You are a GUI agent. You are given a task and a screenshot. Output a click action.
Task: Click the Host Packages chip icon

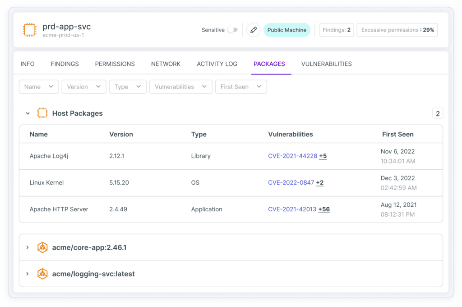(42, 113)
